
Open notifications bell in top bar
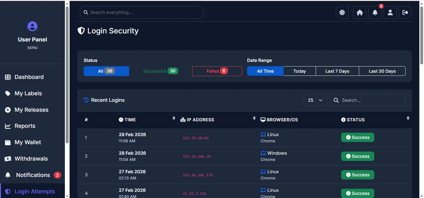pyautogui.click(x=375, y=12)
